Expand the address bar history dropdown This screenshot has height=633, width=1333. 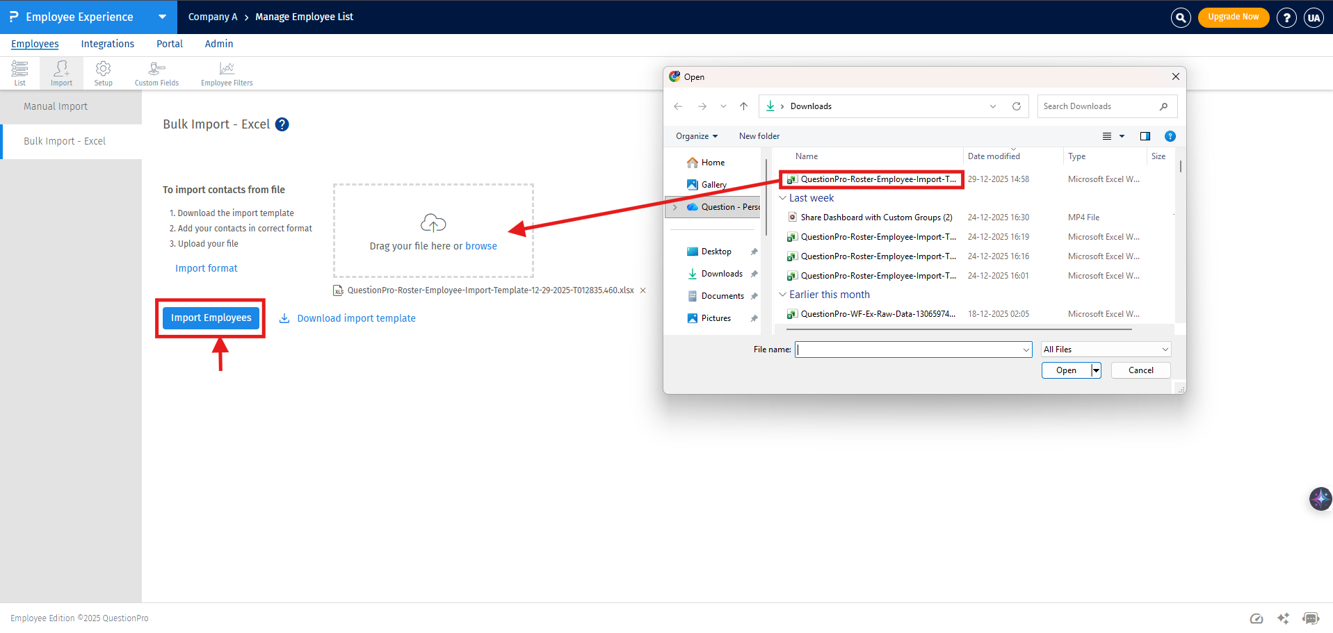[993, 106]
